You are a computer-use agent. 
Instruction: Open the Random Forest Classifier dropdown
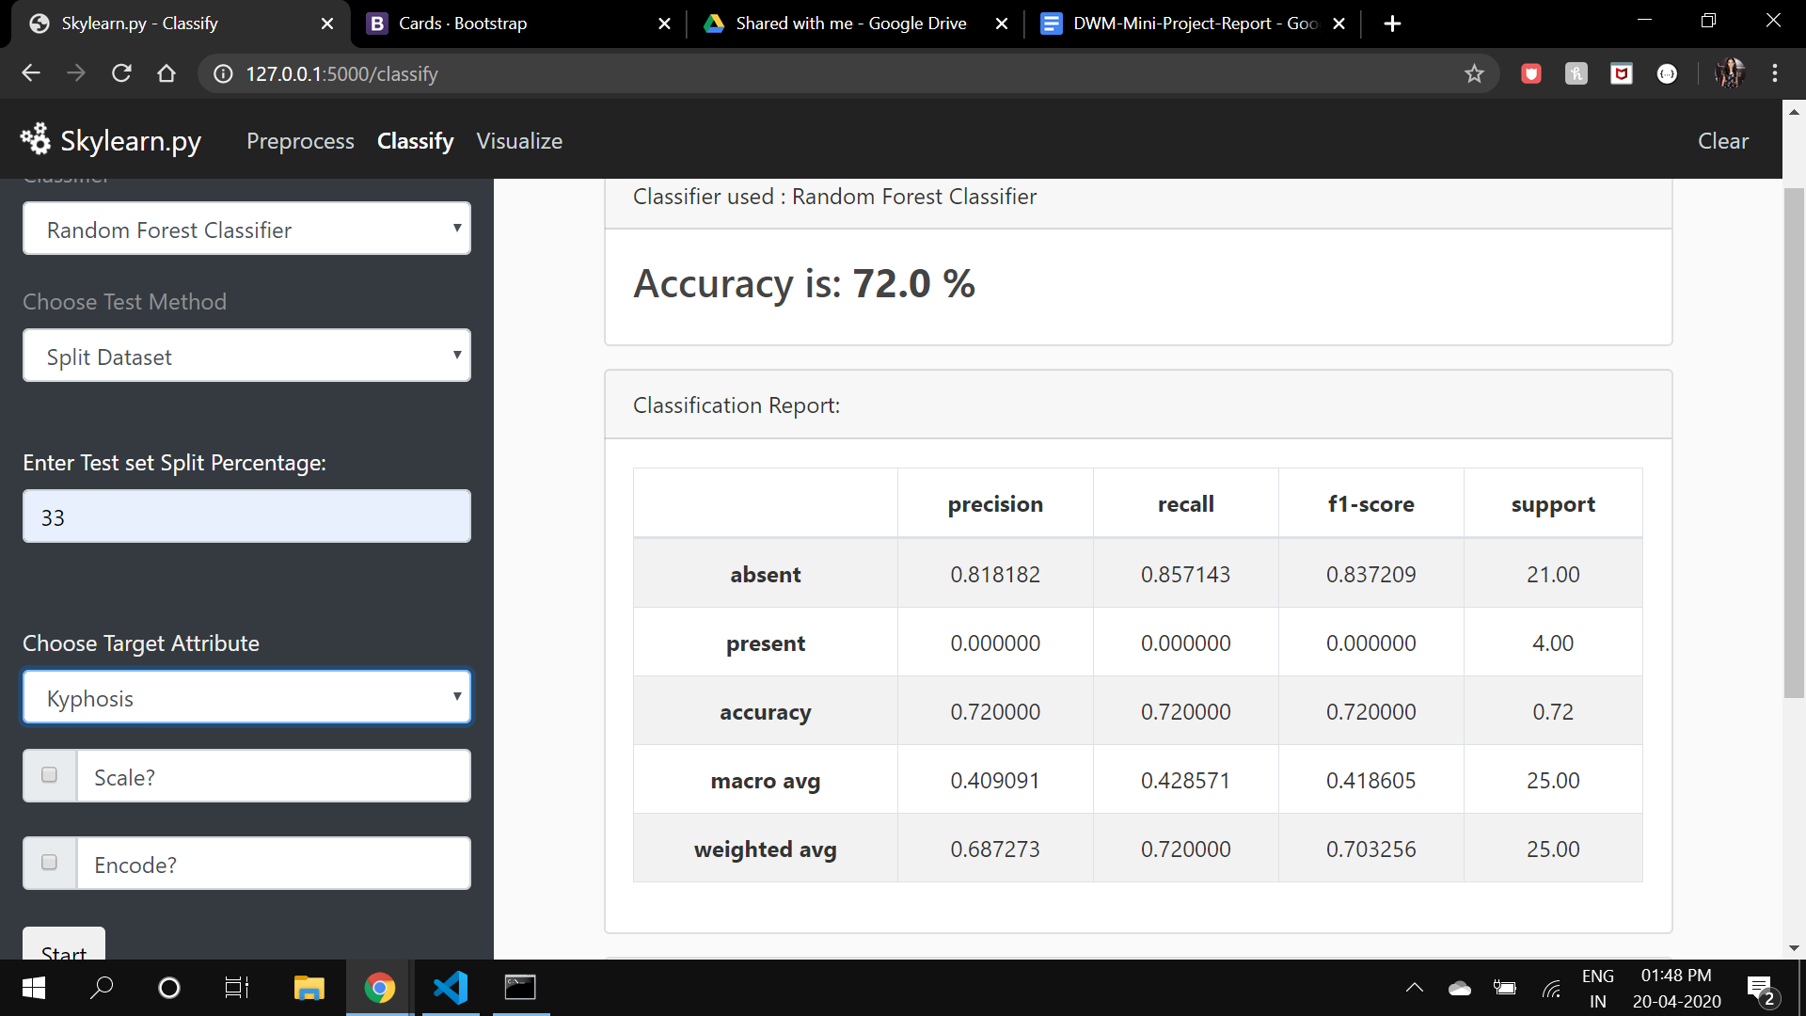tap(246, 229)
